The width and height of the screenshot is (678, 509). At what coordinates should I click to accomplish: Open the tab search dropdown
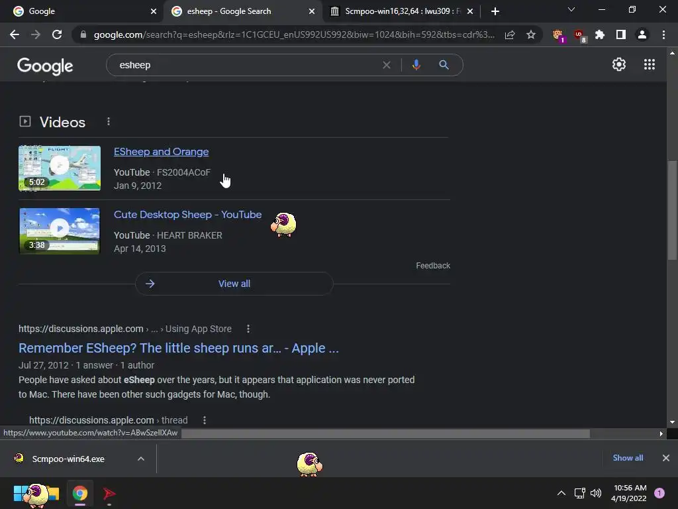pos(571,9)
